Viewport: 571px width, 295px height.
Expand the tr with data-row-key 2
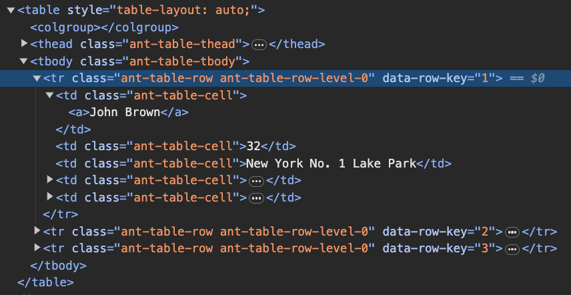[37, 231]
